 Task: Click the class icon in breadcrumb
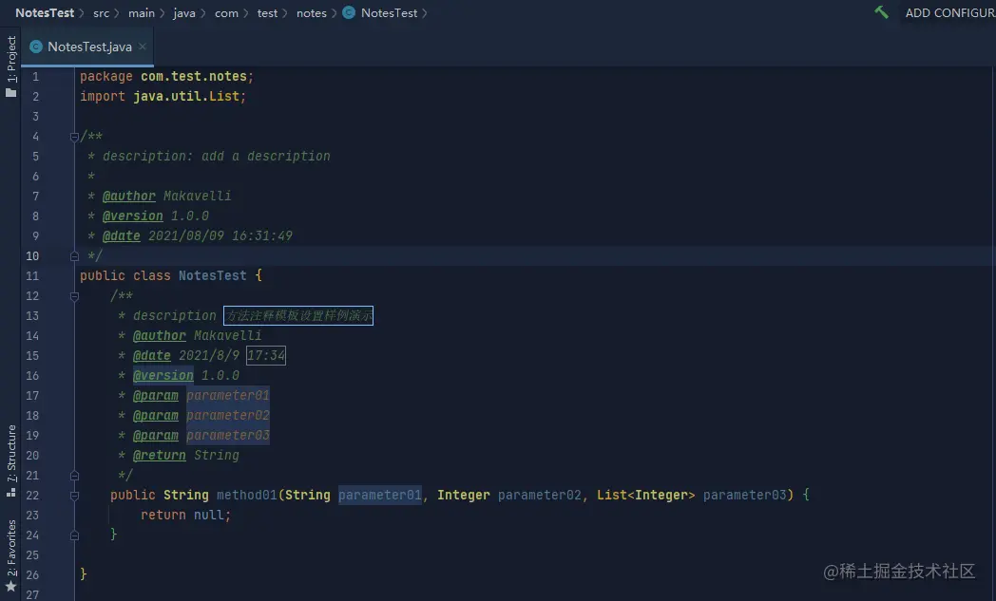pos(349,12)
